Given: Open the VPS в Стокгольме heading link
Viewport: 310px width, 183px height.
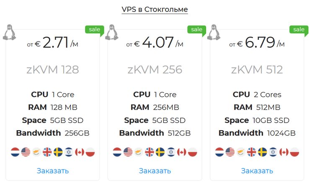Looking at the screenshot, I should 155,9.
